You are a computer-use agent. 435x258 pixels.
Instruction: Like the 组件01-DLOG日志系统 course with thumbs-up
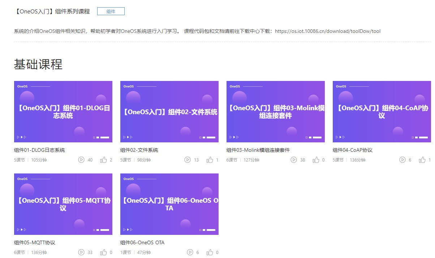coord(104,160)
